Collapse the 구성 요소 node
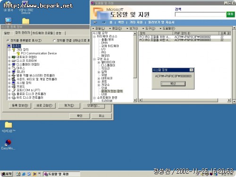Viewport: 236px width, 177px height. click(94, 59)
